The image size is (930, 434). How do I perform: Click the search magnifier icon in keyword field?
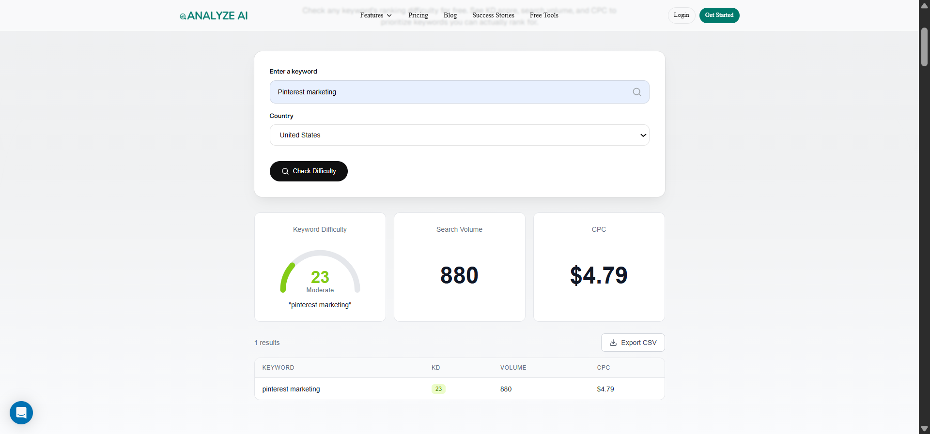(636, 92)
